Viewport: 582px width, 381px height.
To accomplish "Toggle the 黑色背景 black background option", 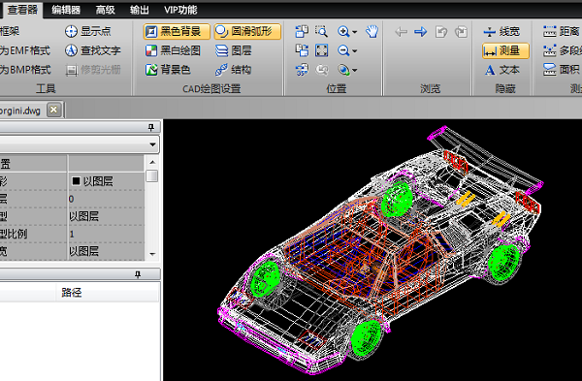I will 177,32.
